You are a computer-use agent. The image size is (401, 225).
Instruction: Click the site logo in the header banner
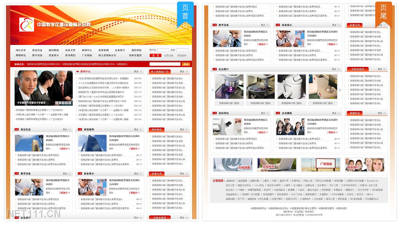coord(27,24)
